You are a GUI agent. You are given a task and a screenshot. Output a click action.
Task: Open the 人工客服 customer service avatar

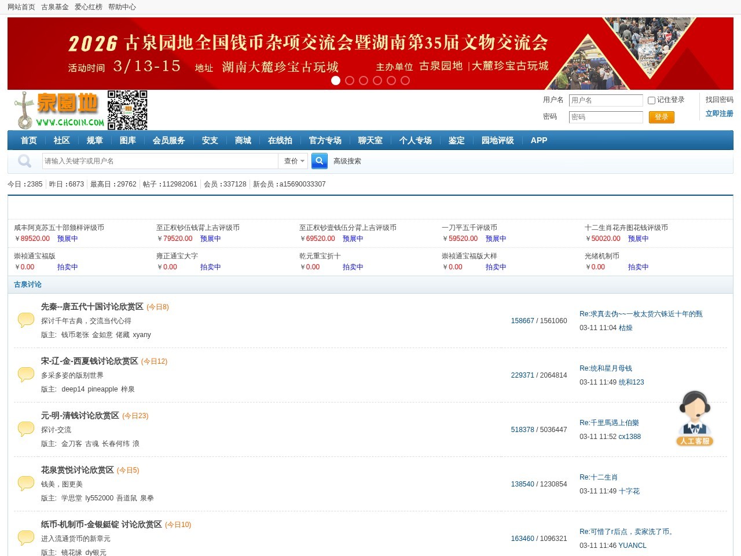(x=695, y=418)
